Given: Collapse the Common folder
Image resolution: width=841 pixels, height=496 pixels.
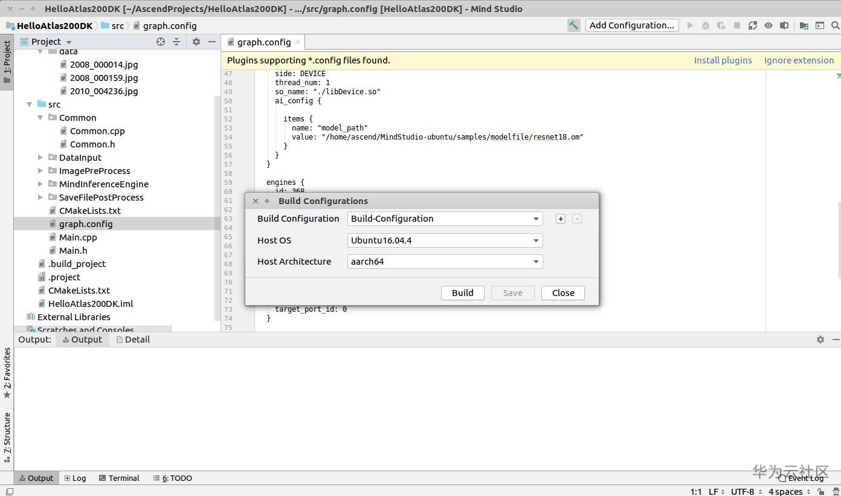Looking at the screenshot, I should (x=40, y=118).
